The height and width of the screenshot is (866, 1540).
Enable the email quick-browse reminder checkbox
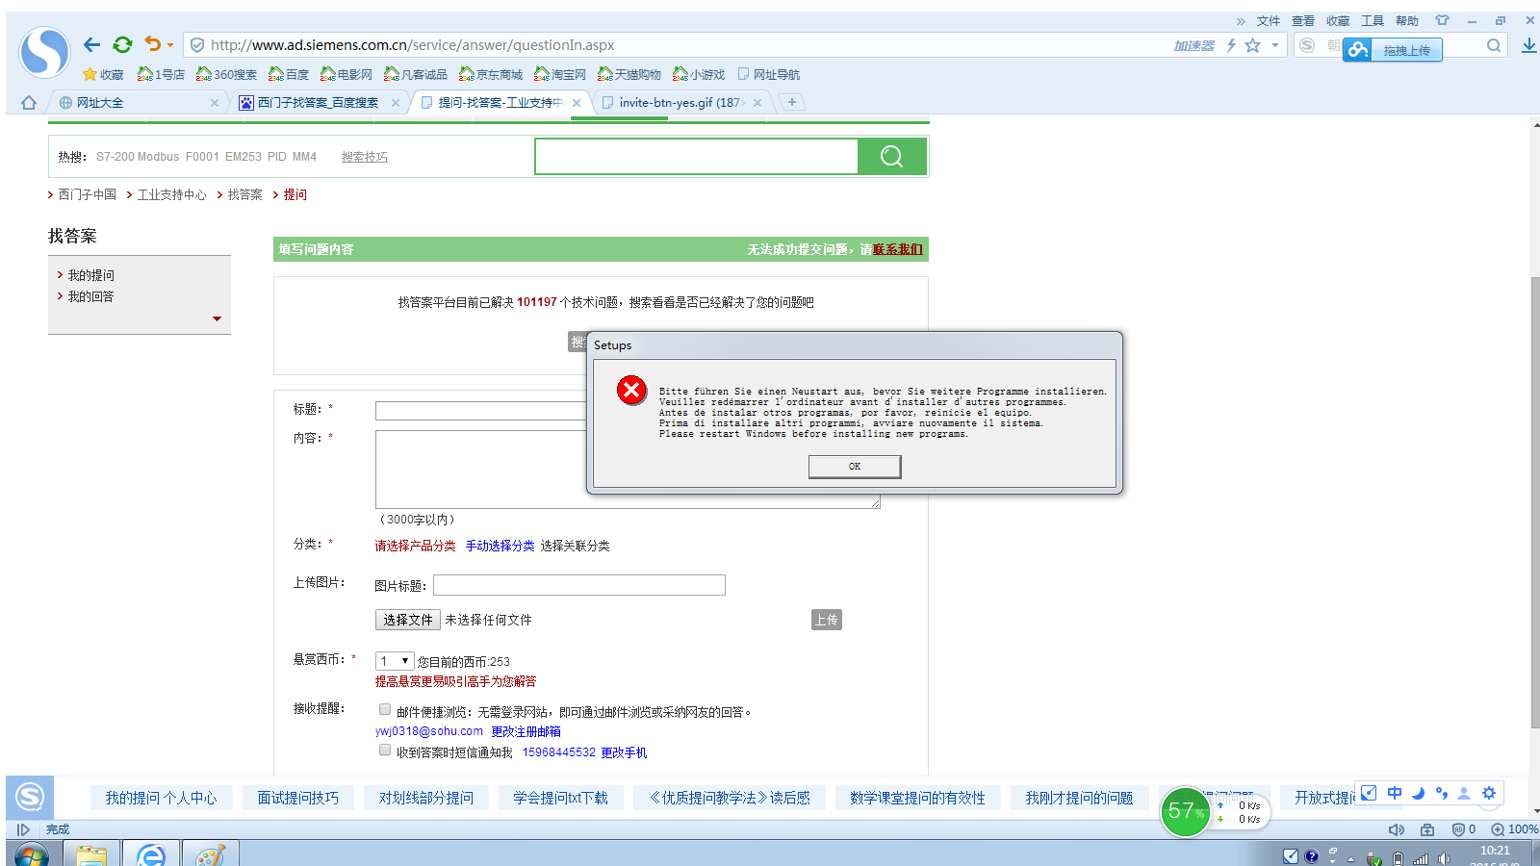(385, 709)
